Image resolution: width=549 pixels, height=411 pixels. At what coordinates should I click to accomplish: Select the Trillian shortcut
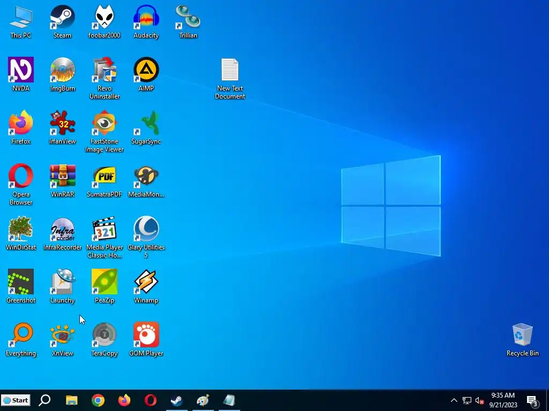188,21
